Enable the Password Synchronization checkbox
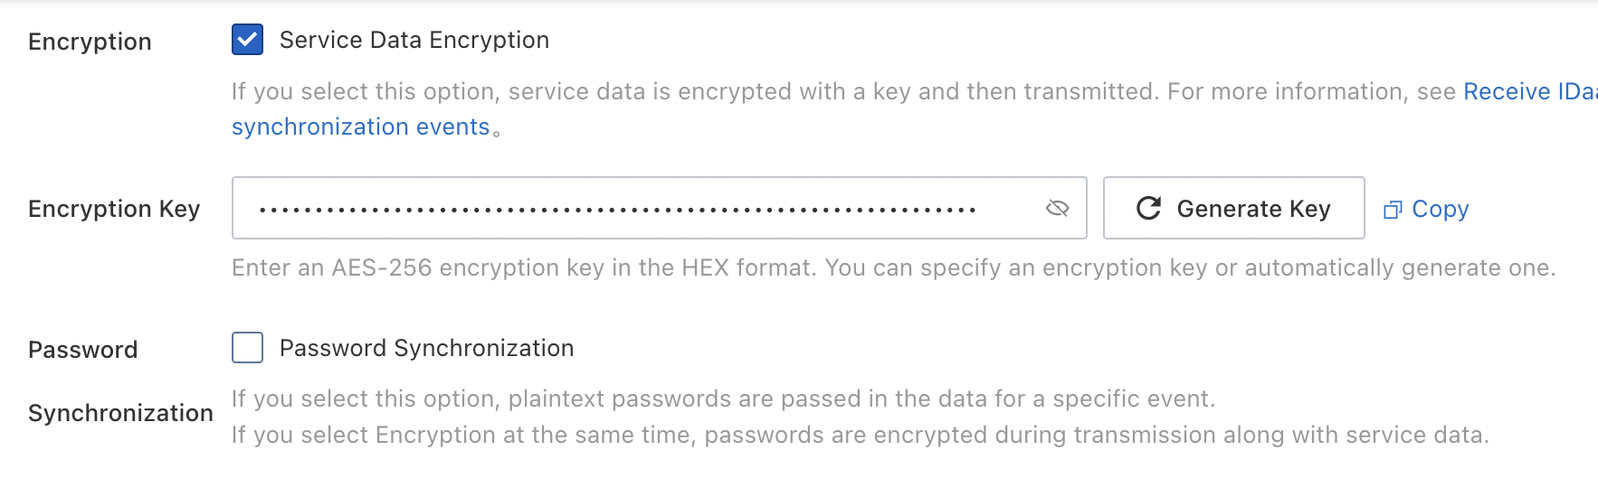Viewport: 1598px width, 488px height. [247, 348]
